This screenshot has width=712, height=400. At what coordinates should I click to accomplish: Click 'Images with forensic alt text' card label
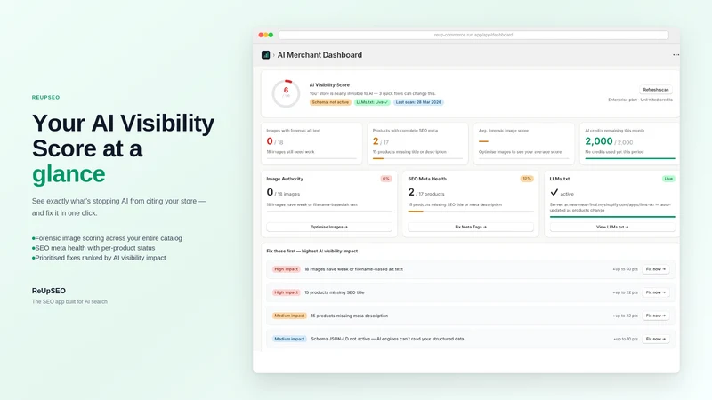294,131
